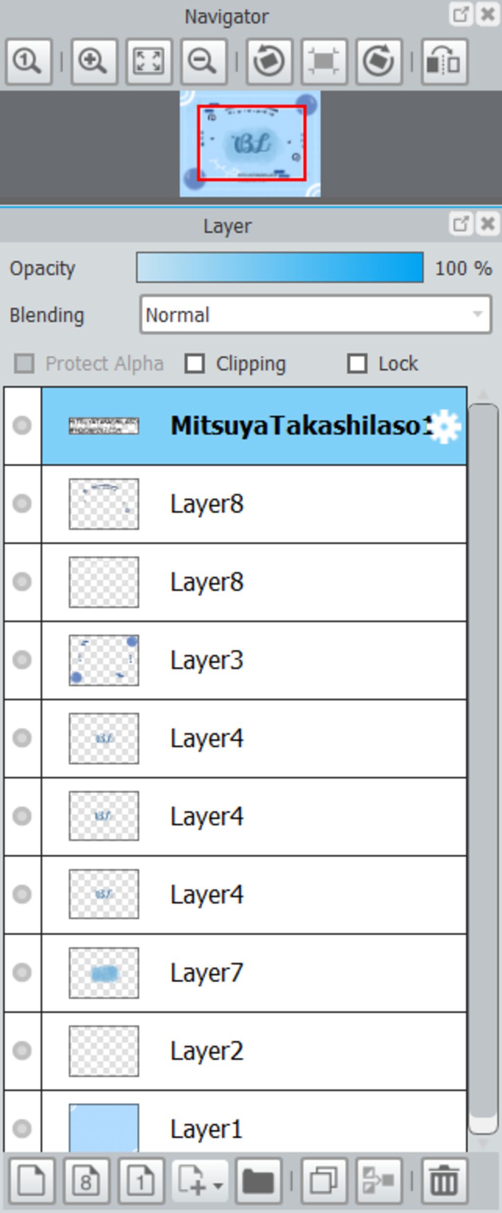The width and height of the screenshot is (502, 1213).
Task: Fit canvas to window in Navigator
Action: (x=149, y=62)
